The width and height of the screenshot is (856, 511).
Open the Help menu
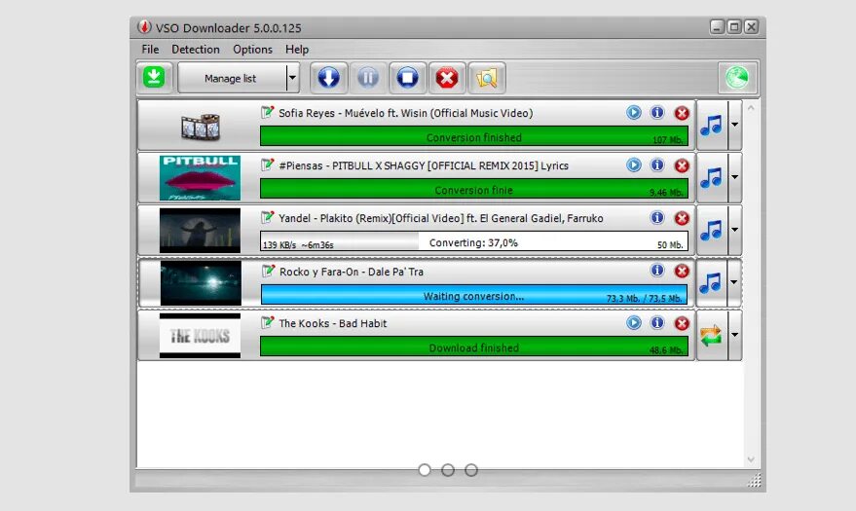297,49
